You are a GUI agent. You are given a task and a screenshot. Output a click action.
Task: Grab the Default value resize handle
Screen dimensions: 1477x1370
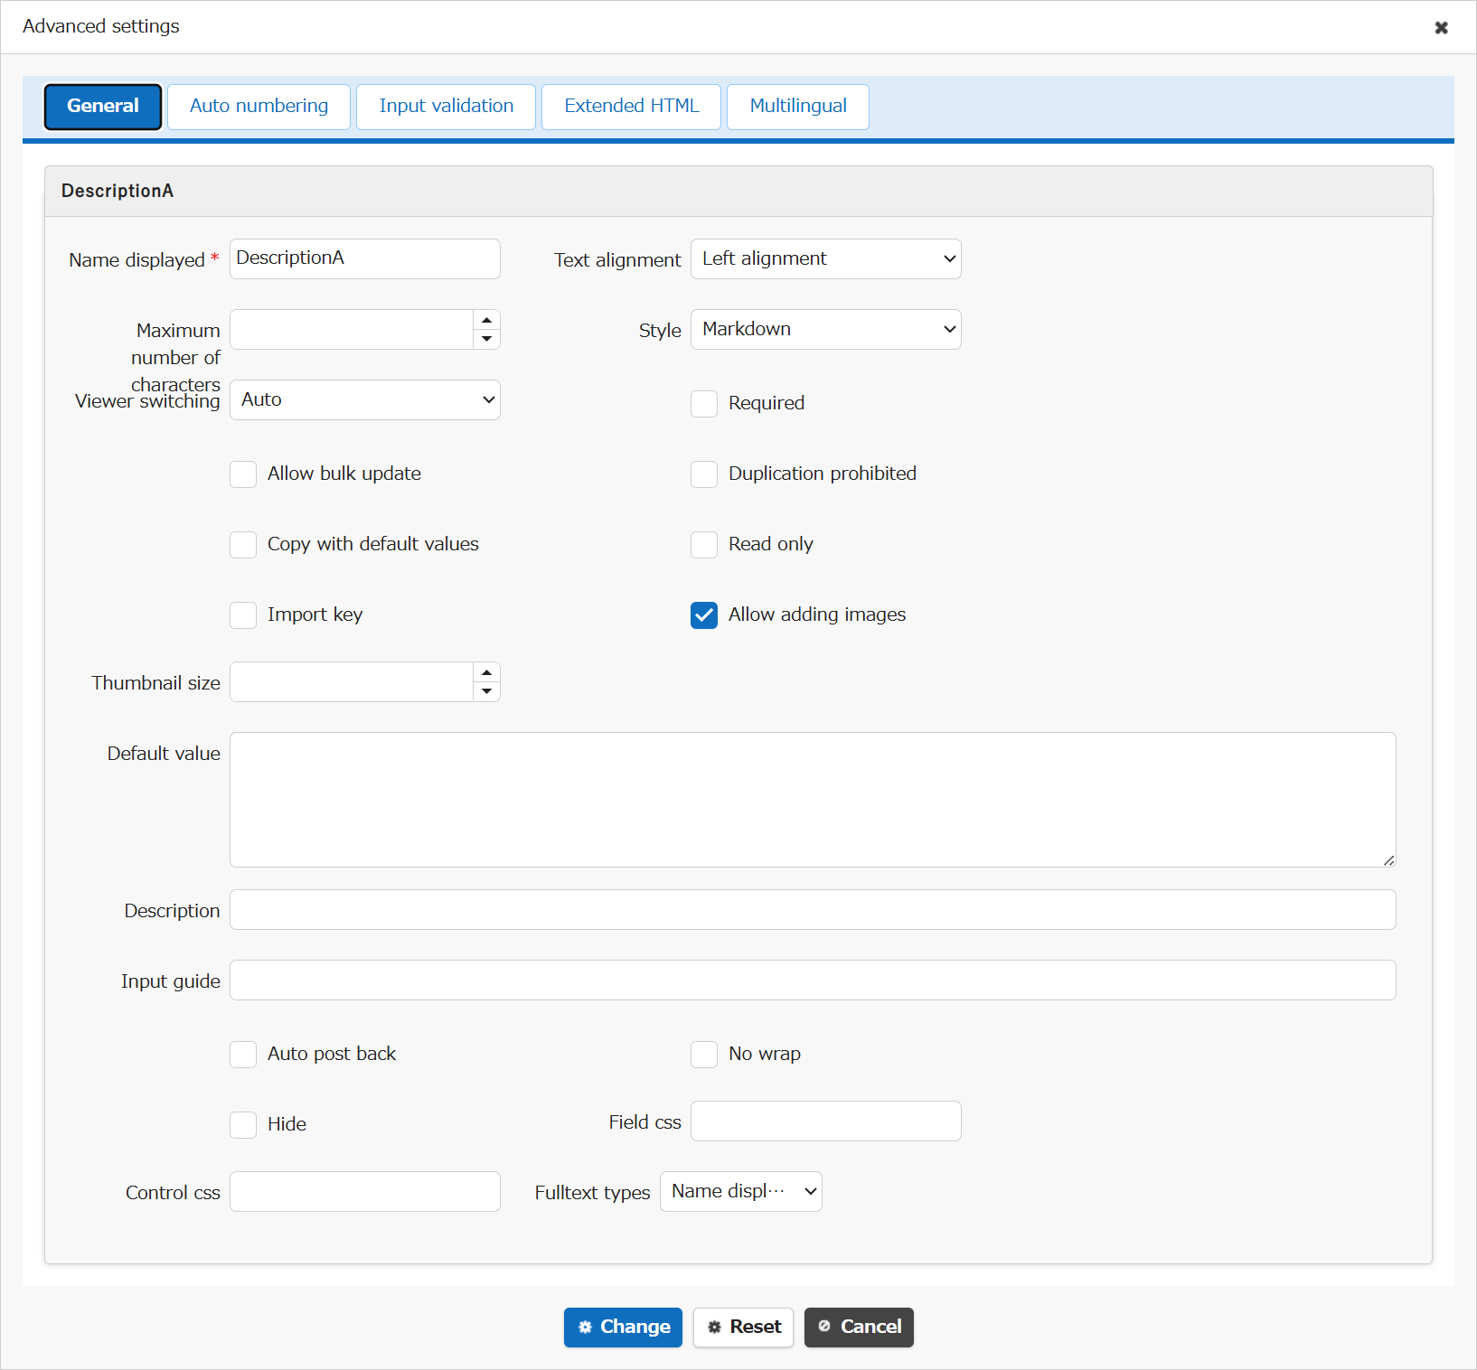tap(1388, 860)
